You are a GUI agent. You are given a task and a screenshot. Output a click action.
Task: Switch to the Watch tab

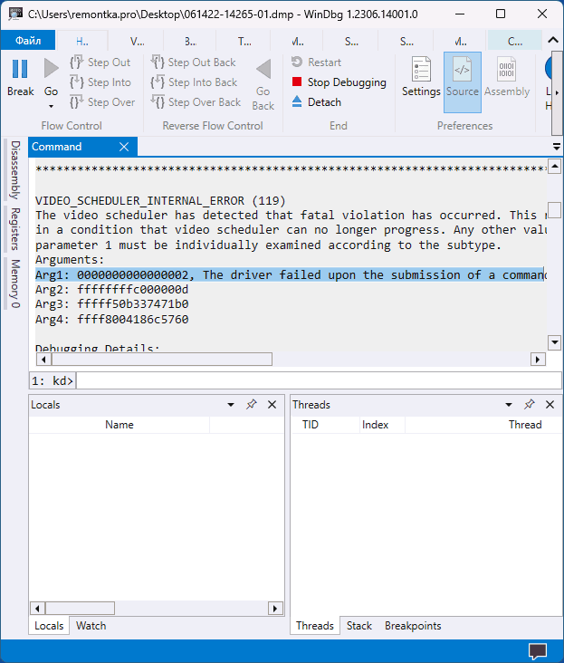[91, 626]
